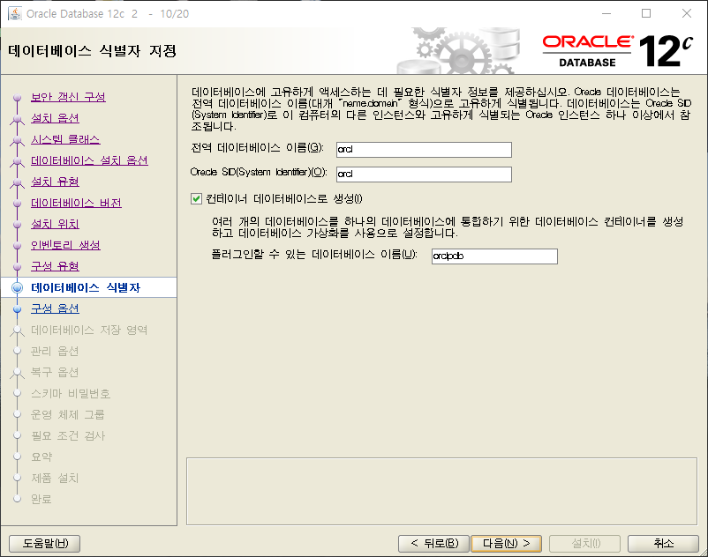This screenshot has height=557, width=708.
Task: Click the disabled 복구 옵션 step text
Action: 55,372
